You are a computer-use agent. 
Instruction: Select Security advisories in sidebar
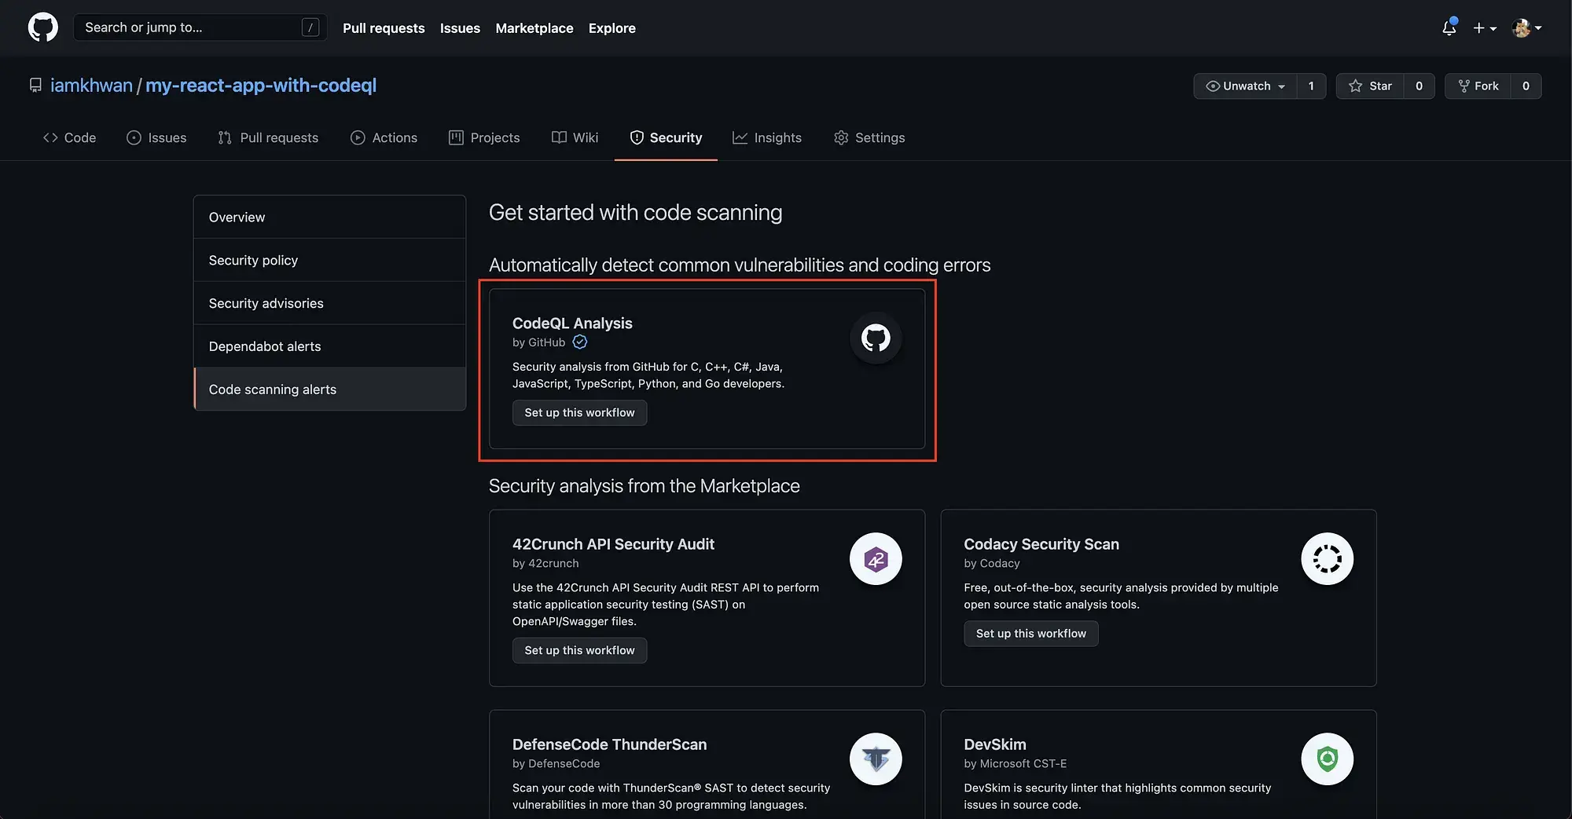[x=329, y=303]
